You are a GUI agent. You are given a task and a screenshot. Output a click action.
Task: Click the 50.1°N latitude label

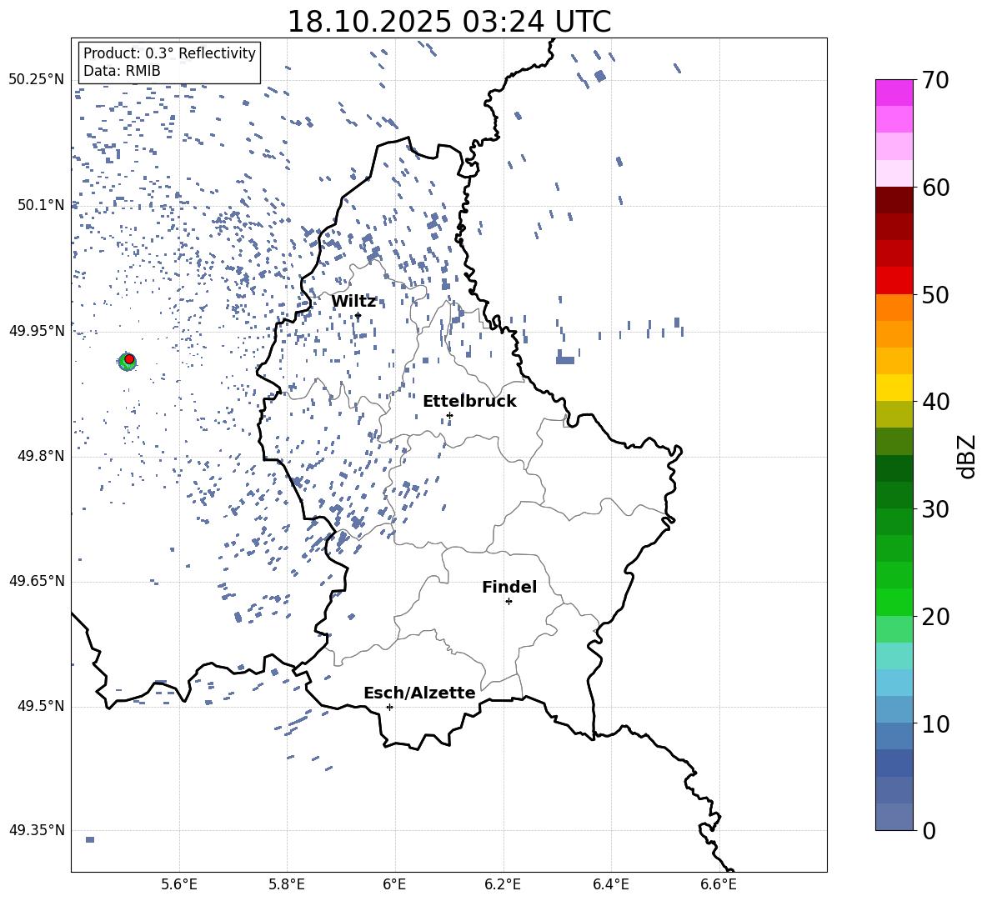tap(40, 206)
